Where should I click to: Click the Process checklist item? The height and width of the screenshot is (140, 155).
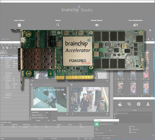pyautogui.click(x=133, y=132)
